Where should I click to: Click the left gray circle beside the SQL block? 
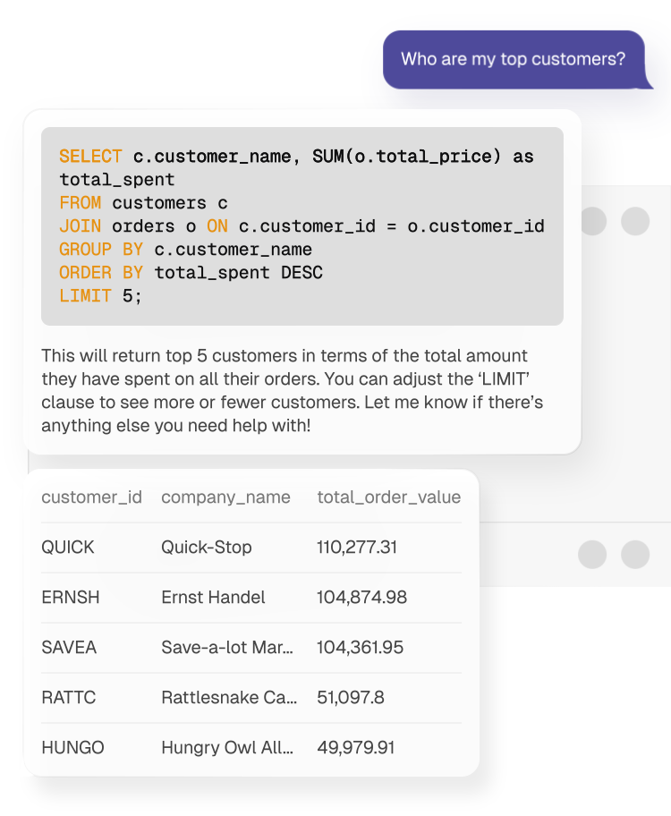[x=592, y=221]
